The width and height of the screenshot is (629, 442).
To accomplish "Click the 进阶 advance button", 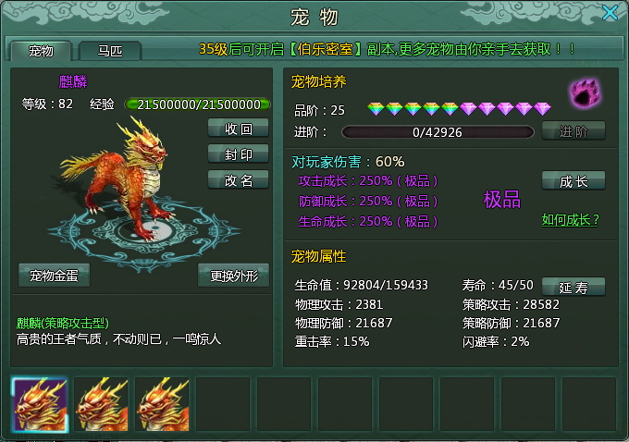I will coord(573,130).
